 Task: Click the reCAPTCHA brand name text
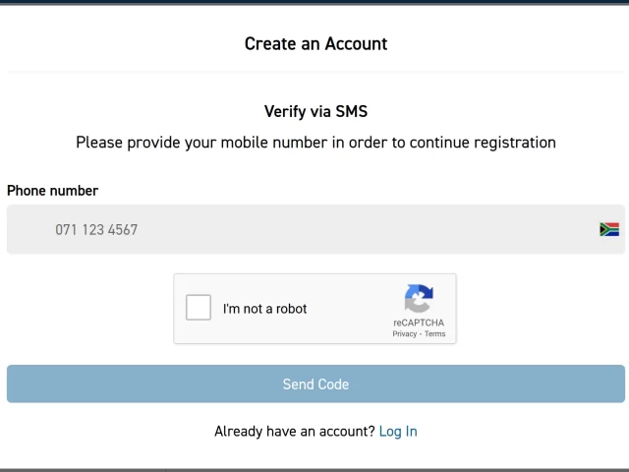419,323
